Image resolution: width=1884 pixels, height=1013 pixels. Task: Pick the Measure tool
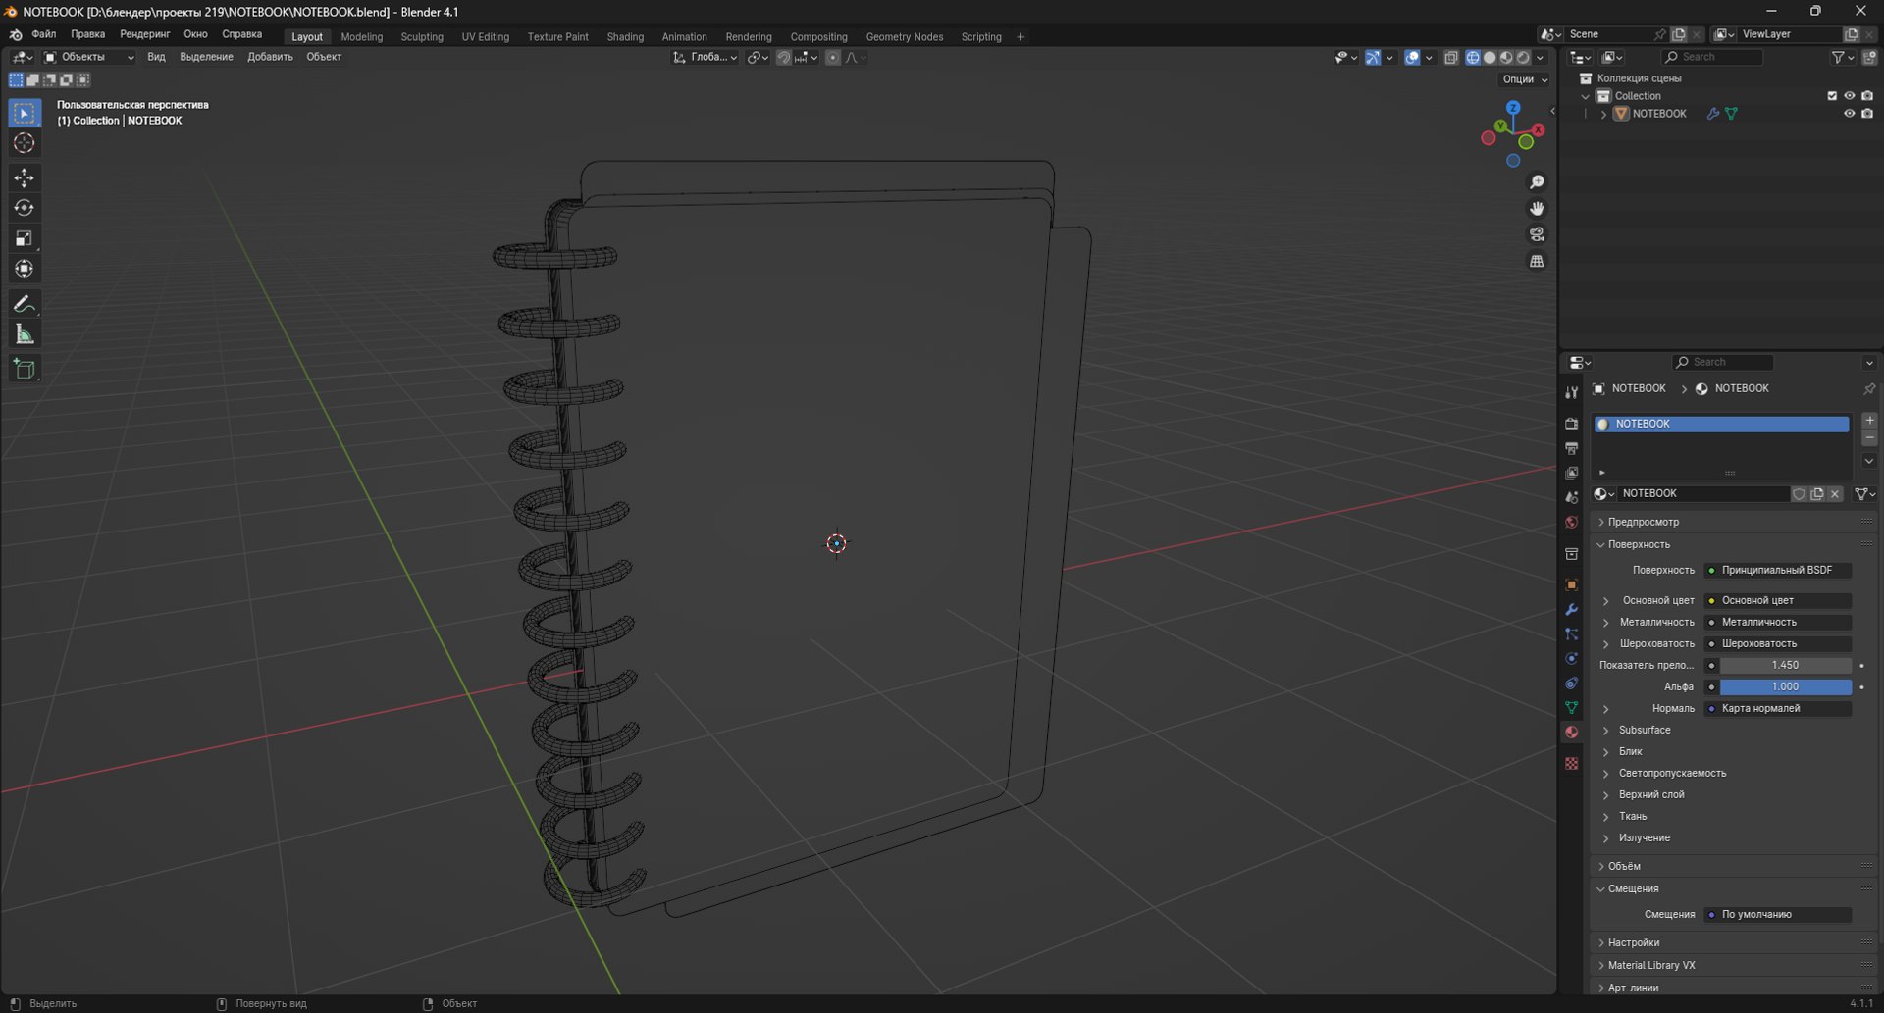pyautogui.click(x=25, y=334)
